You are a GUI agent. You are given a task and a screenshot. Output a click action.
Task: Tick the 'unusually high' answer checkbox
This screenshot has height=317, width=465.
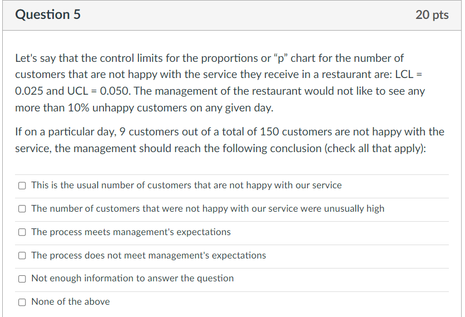pos(22,209)
